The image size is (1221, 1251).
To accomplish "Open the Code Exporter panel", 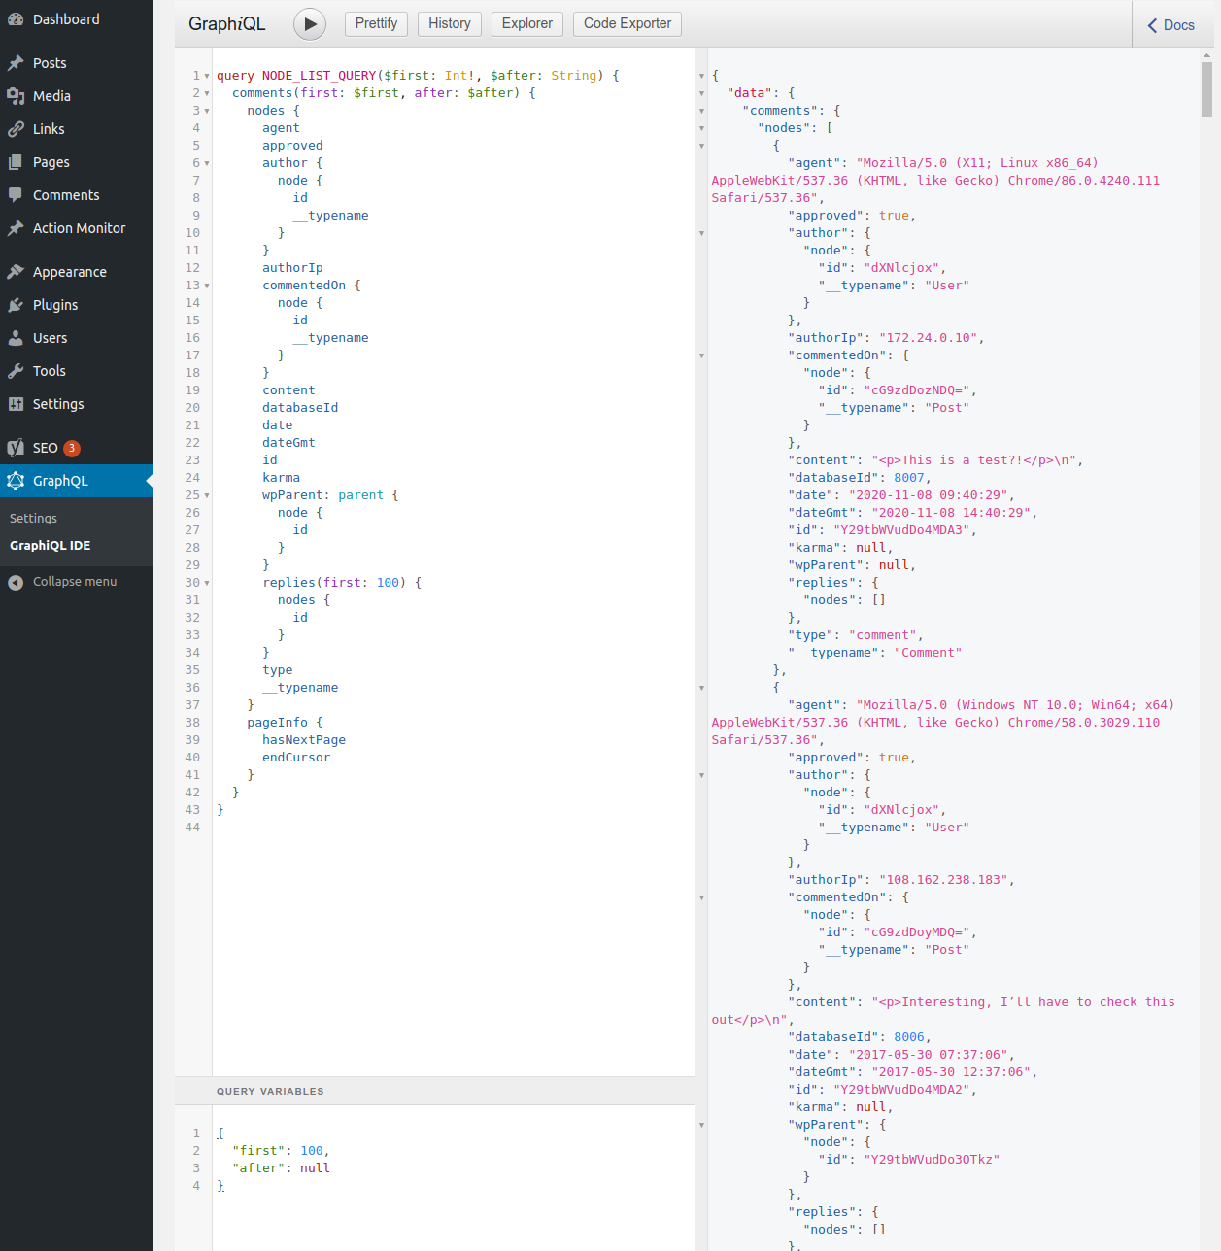I will tap(627, 24).
